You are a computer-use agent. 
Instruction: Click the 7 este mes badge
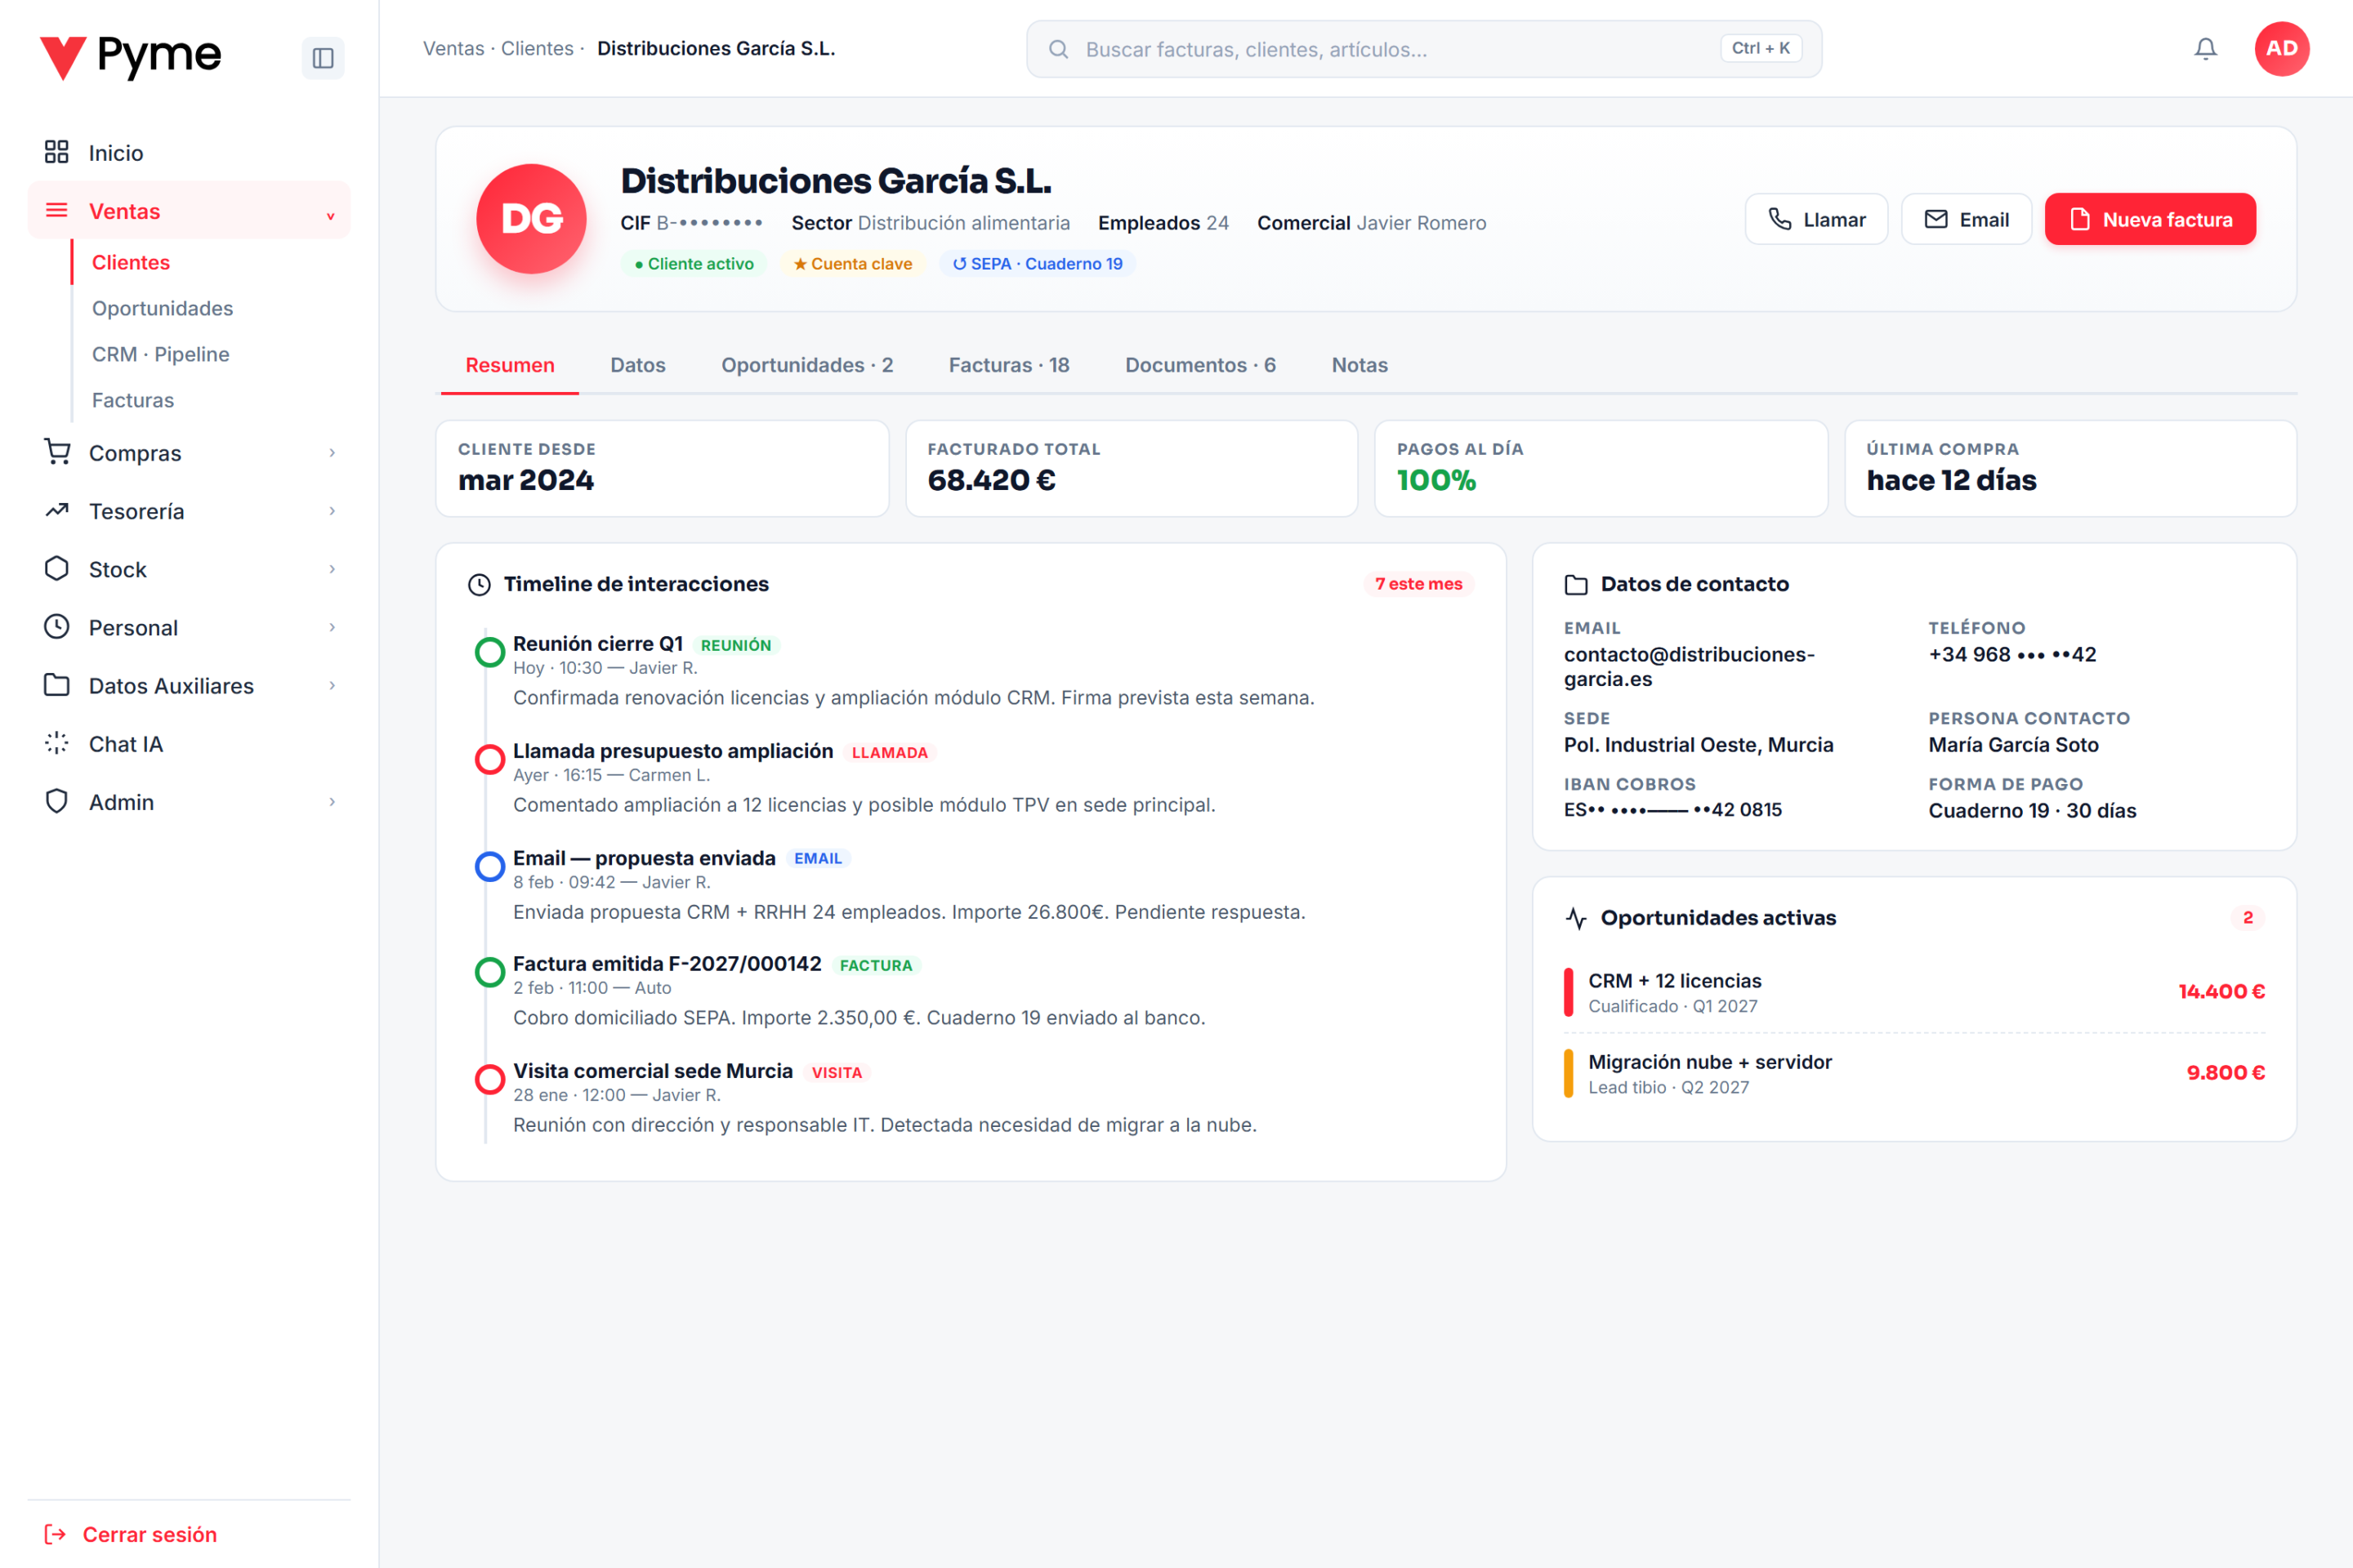[1418, 584]
